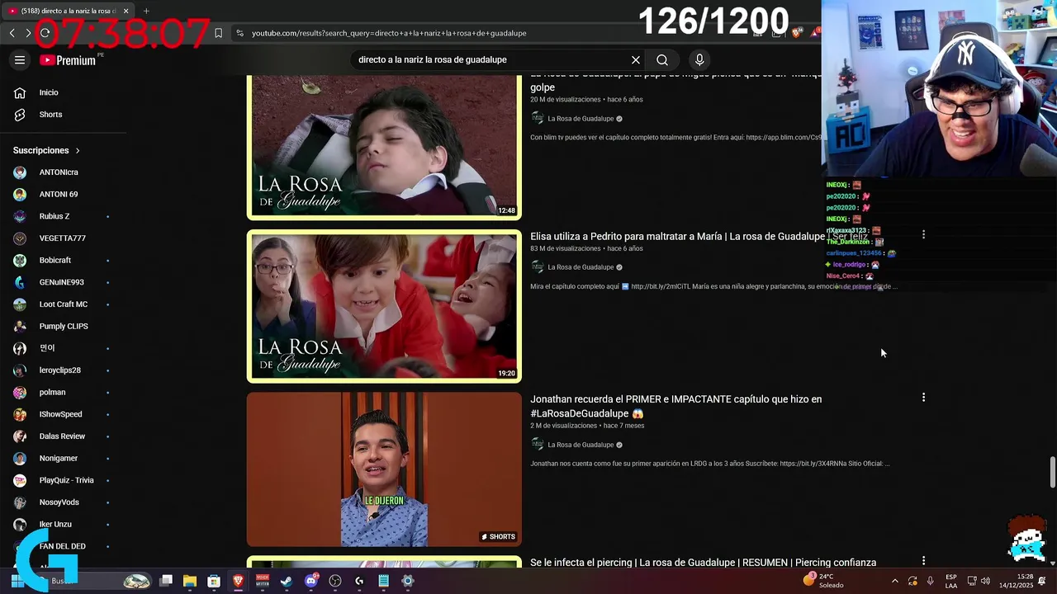This screenshot has width=1057, height=594.
Task: Open the volume control in system tray
Action: [x=985, y=581]
